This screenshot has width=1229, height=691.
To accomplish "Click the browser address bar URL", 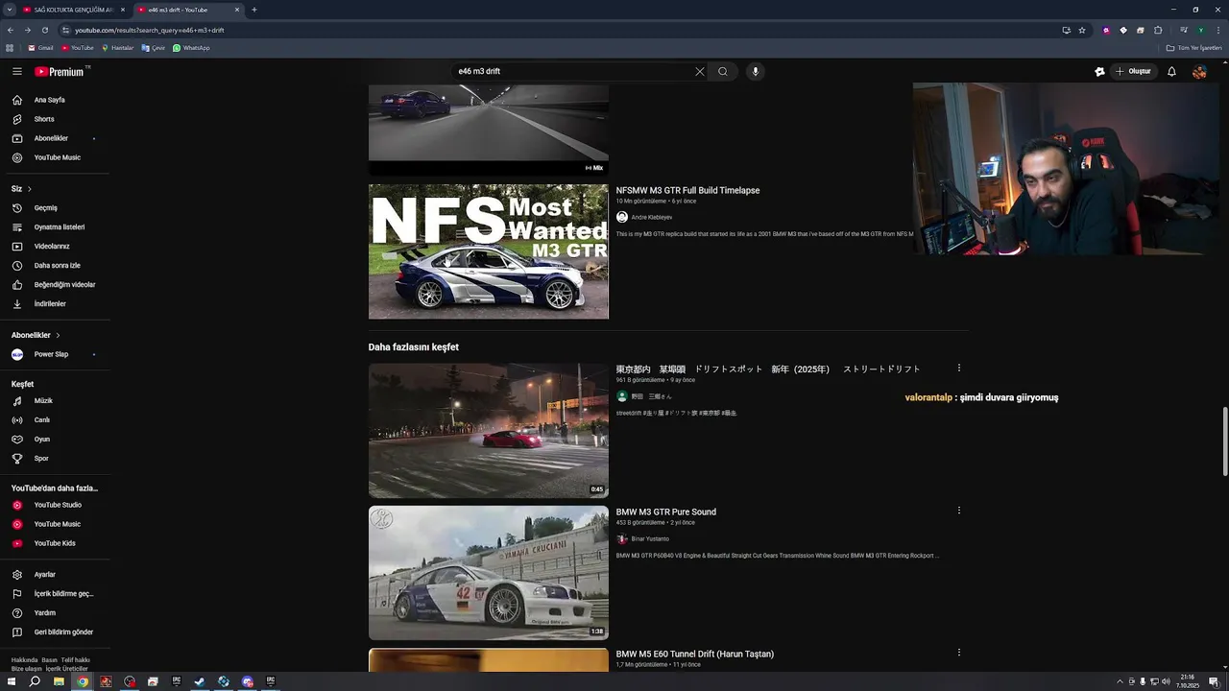I will tap(150, 30).
